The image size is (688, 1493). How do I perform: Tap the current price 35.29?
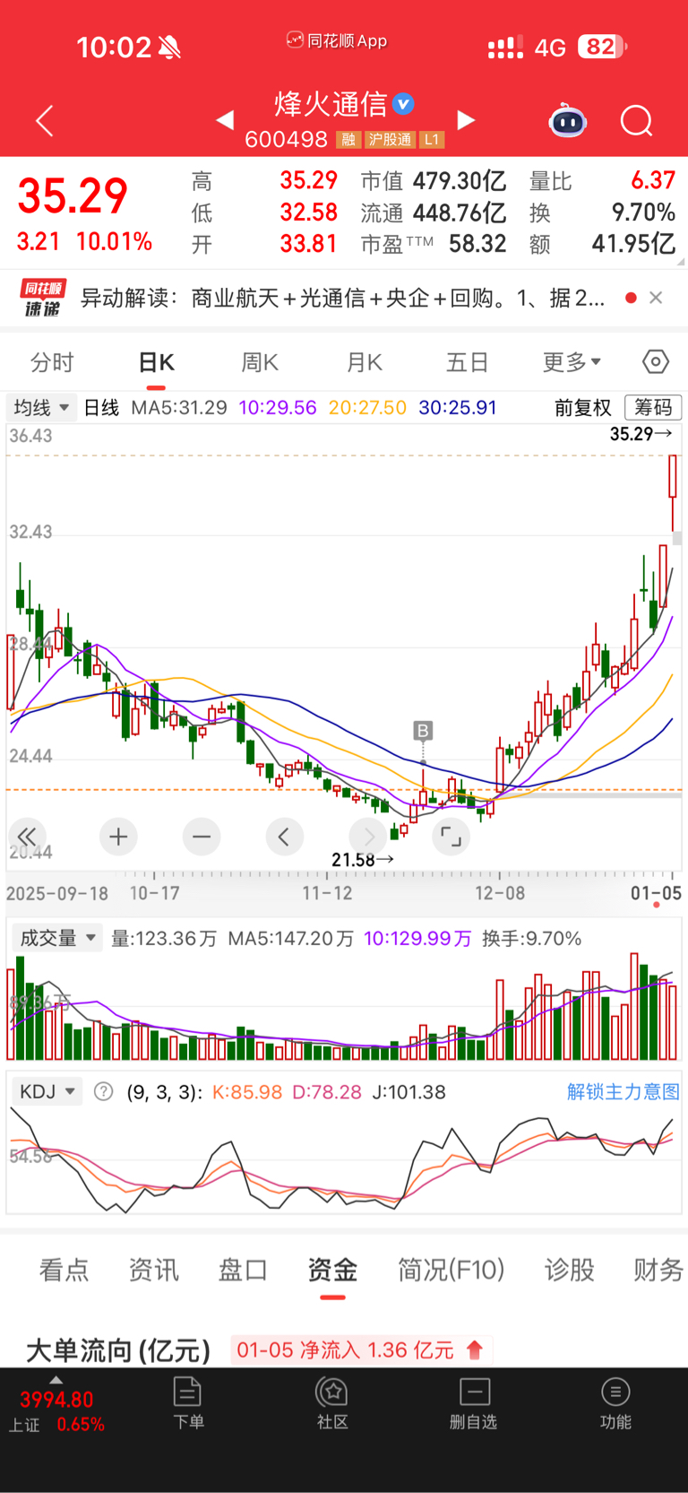(x=73, y=196)
